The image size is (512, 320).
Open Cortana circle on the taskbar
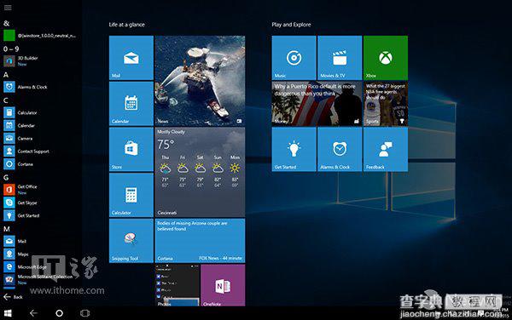(59, 313)
